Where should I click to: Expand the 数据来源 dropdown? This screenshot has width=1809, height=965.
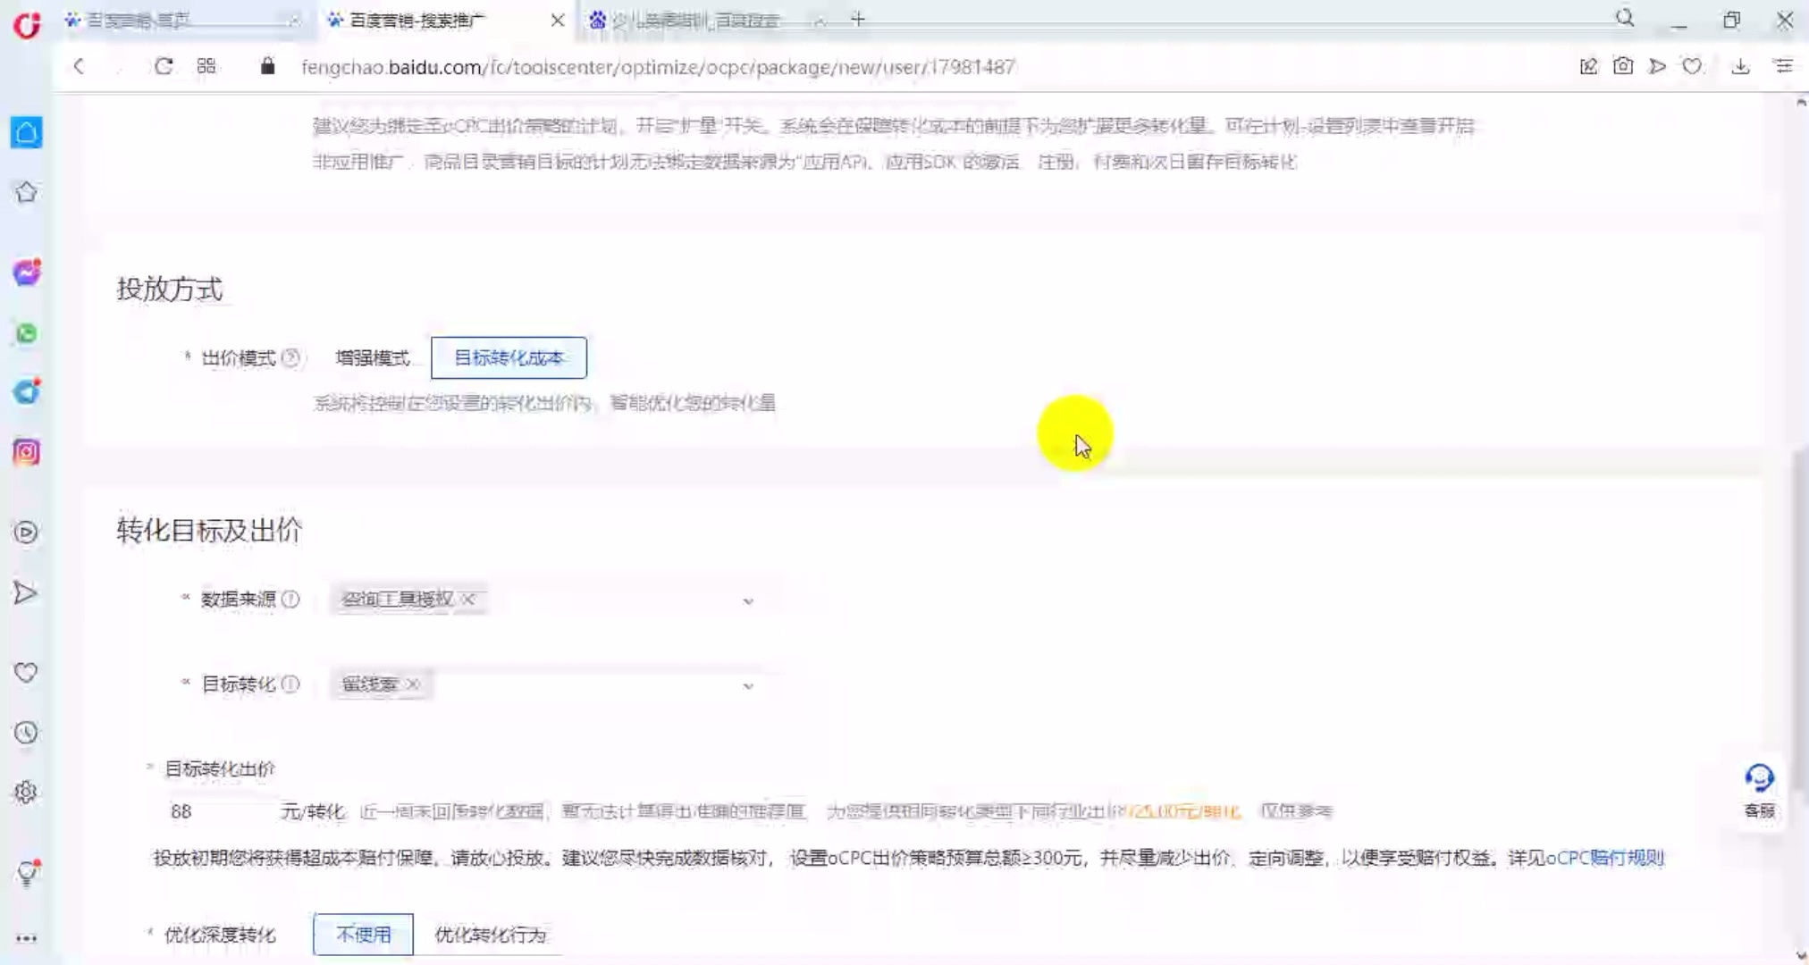point(750,600)
